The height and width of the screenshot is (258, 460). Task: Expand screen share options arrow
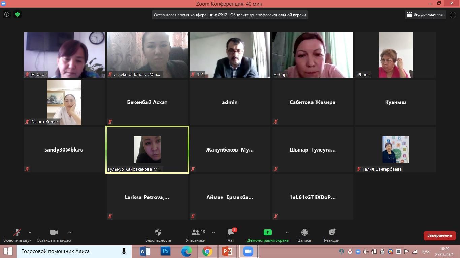[x=287, y=232]
